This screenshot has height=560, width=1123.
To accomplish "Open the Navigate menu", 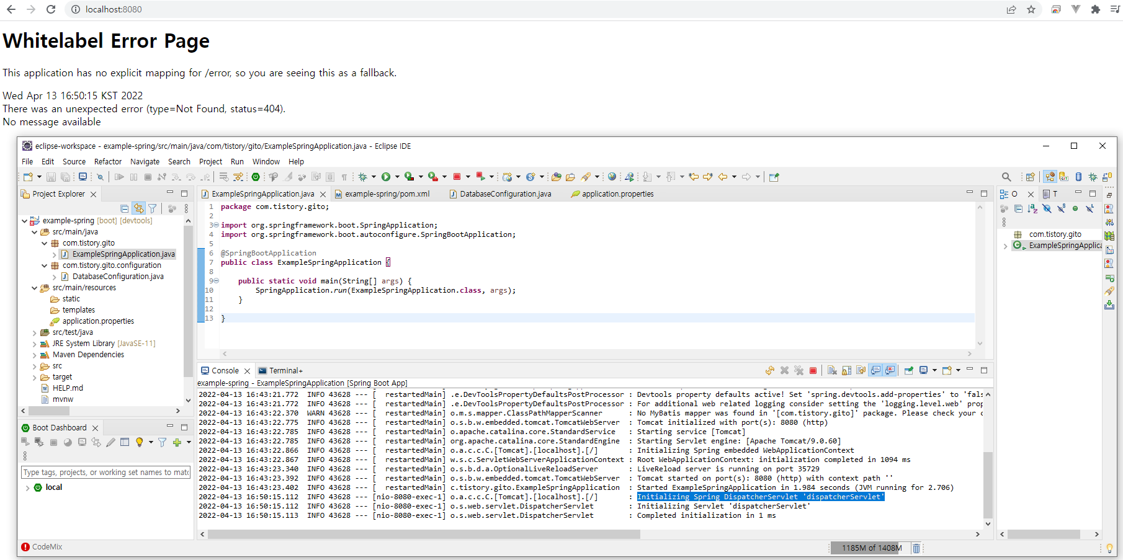I will click(x=145, y=162).
